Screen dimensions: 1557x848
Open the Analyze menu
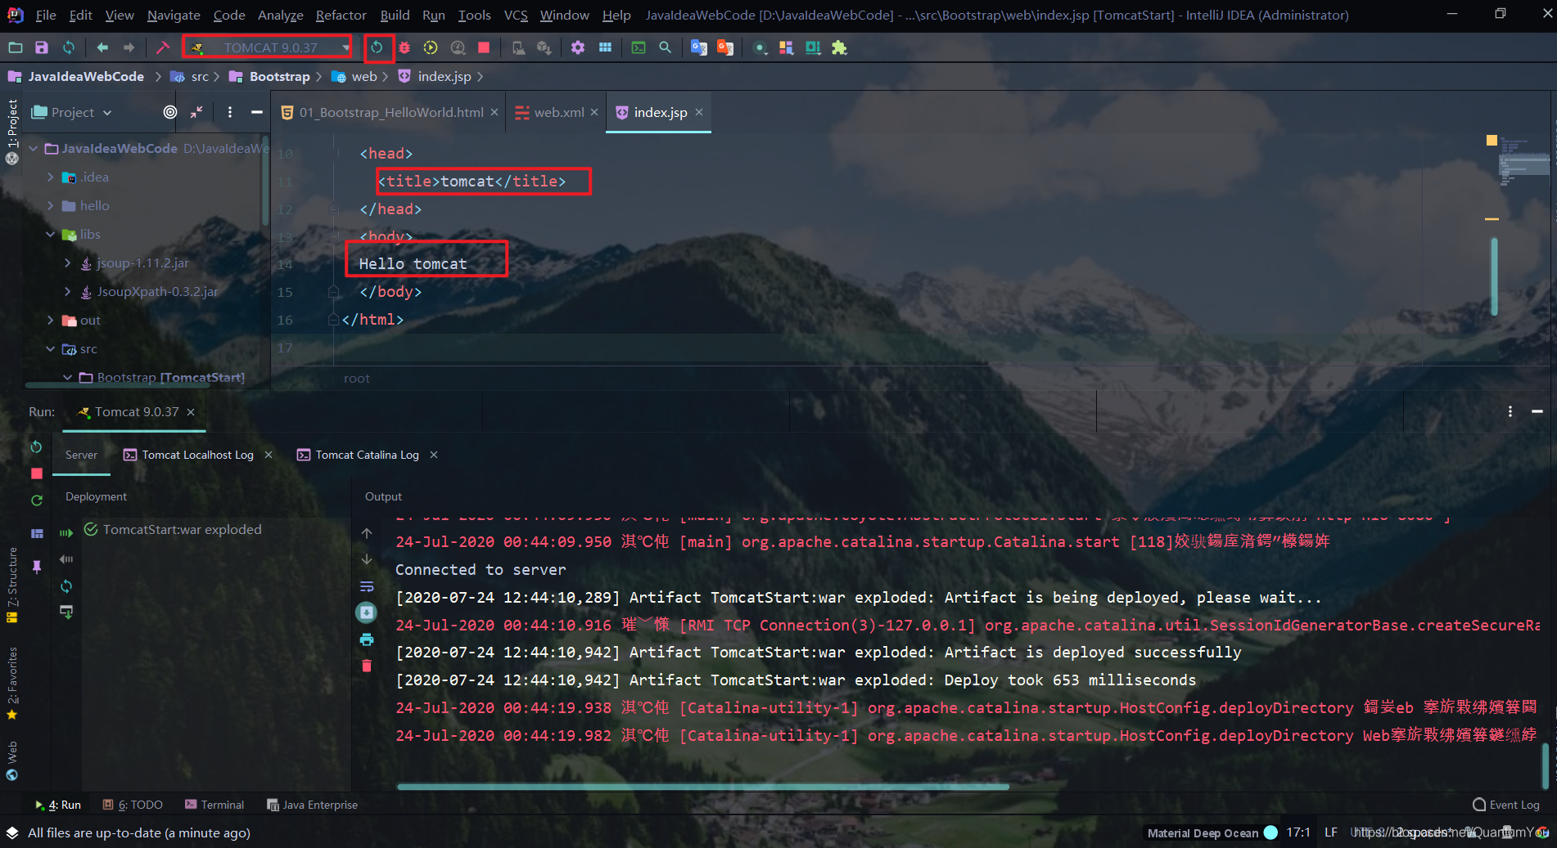point(280,15)
